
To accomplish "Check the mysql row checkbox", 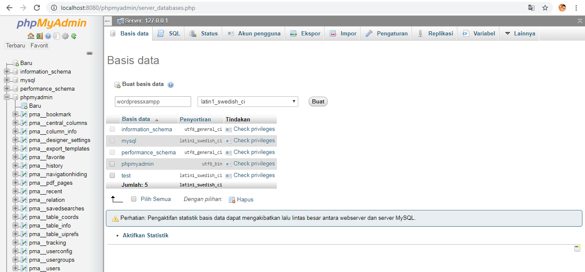I will pos(112,141).
